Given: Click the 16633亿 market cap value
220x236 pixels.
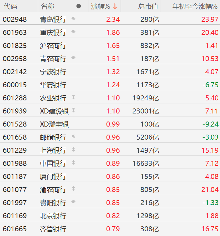Looking at the screenshot, I should [146, 163].
